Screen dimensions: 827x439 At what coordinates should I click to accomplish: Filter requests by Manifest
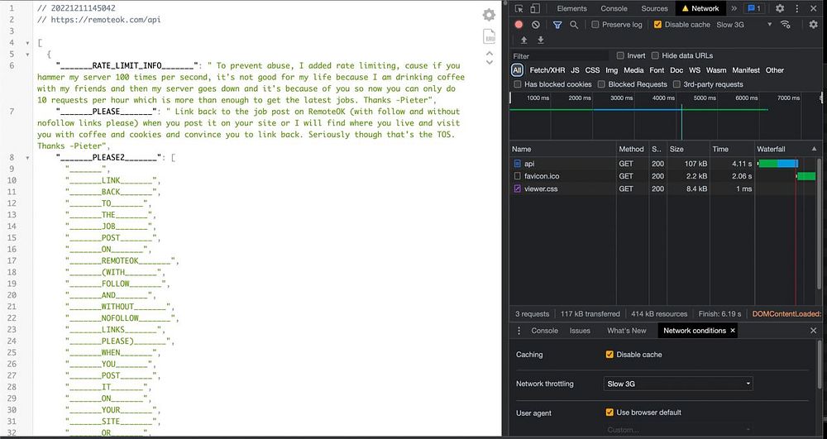click(x=746, y=70)
